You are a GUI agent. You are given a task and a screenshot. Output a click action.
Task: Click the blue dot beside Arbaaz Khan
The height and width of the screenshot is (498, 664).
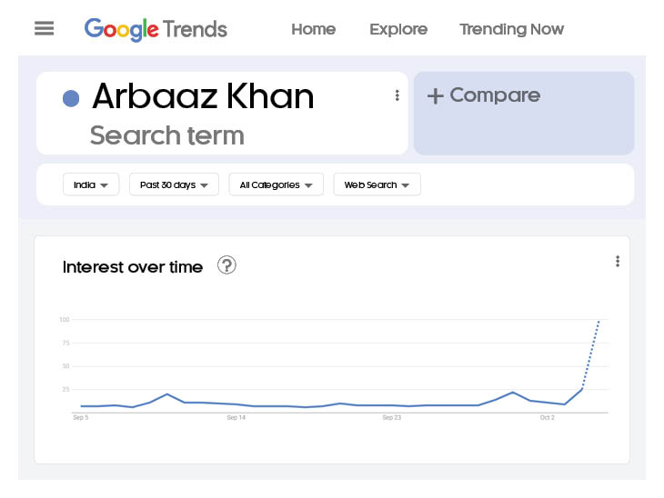point(71,98)
